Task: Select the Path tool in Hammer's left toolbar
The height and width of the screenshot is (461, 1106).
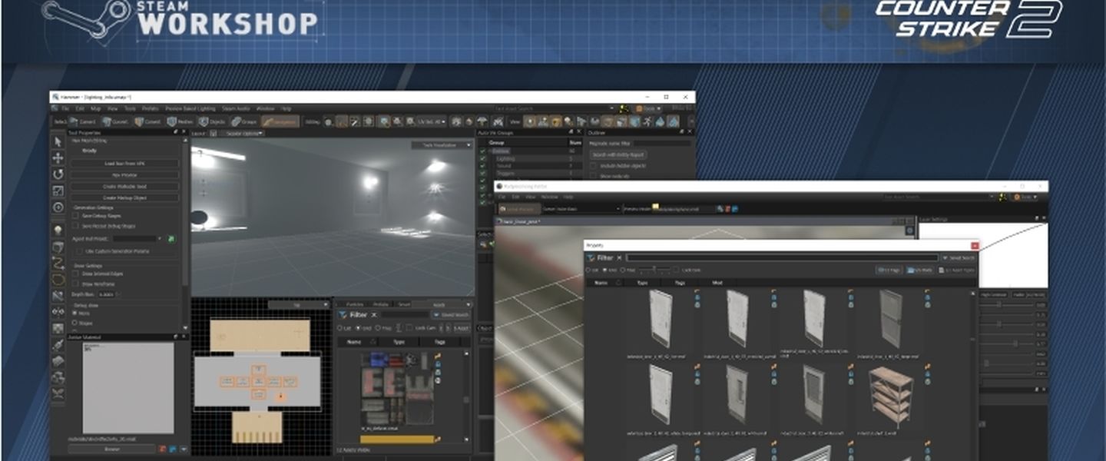Action: pyautogui.click(x=58, y=264)
